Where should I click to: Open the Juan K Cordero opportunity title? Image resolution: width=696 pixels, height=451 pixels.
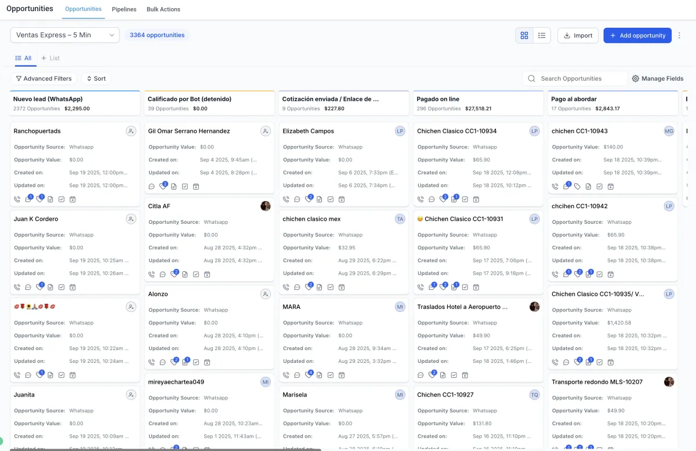(36, 219)
